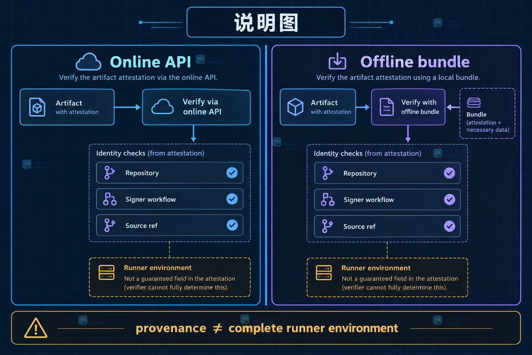Click Repository label in Offline bundle checks

point(360,174)
